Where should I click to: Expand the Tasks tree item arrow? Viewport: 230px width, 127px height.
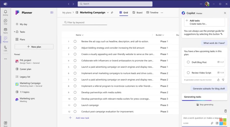[x=14, y=32]
